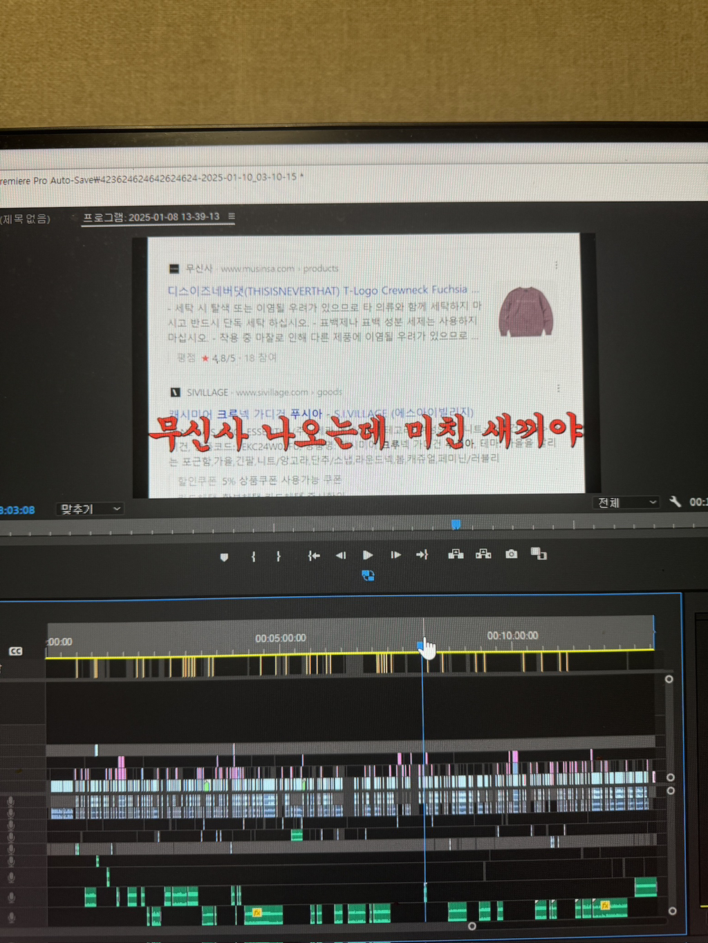Step forward one frame
The width and height of the screenshot is (708, 943).
pyautogui.click(x=395, y=555)
